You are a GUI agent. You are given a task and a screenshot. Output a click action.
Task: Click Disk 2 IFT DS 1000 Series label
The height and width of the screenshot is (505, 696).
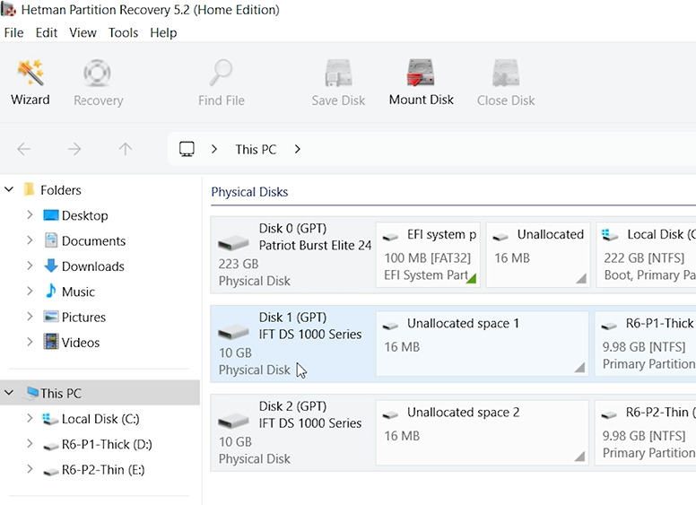[310, 422]
